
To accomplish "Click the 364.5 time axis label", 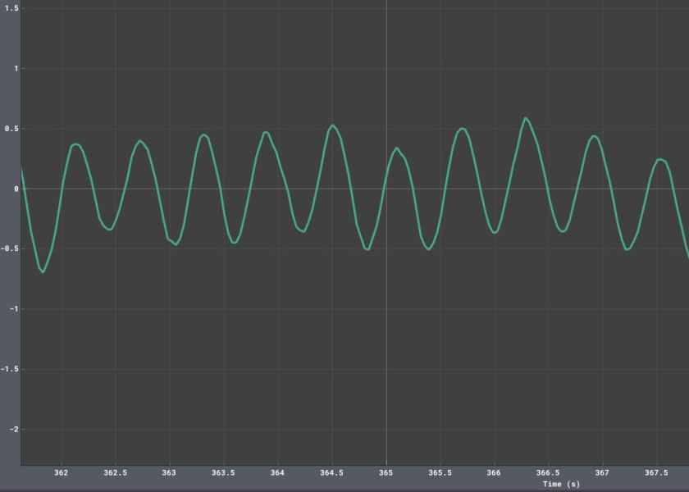I will 331,472.
